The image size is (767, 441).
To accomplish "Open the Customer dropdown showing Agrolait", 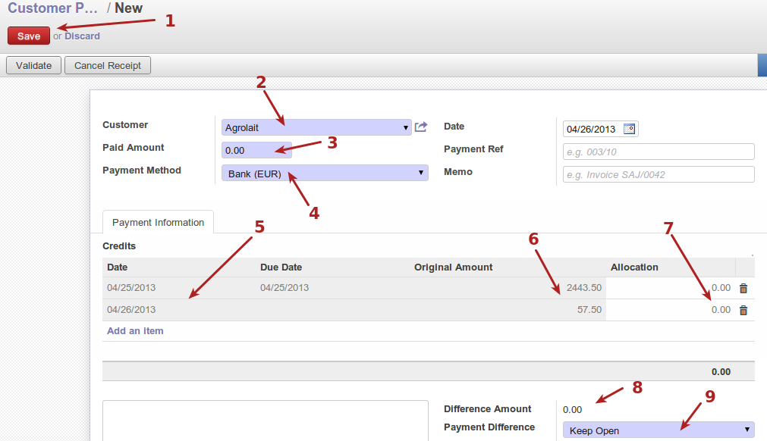I will click(x=316, y=127).
